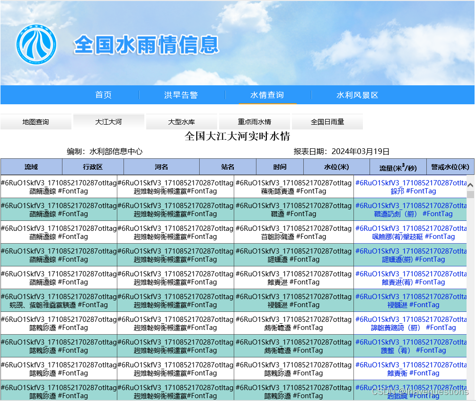Click the 编制：水利部信息中心 text
The image size is (476, 401).
105,151
